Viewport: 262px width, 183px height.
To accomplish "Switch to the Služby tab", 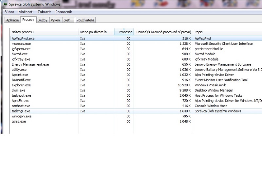I will [x=43, y=20].
